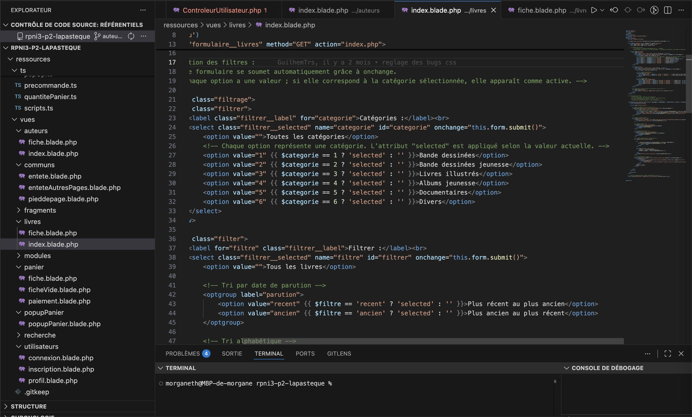
Task: Sync changes for rpni3-p2-lapasteque repository
Action: [x=131, y=36]
